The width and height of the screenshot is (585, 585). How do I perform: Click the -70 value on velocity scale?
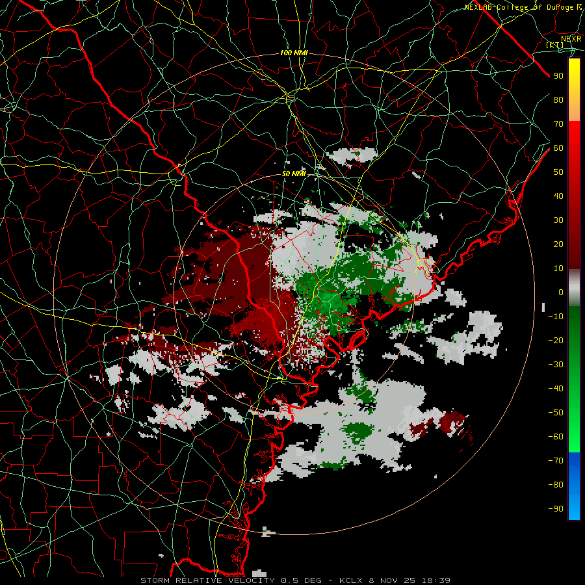[x=556, y=461]
